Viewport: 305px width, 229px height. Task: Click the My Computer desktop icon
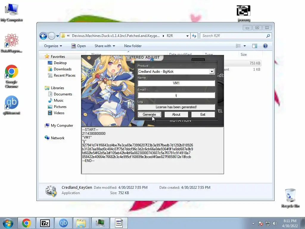[x=12, y=13]
